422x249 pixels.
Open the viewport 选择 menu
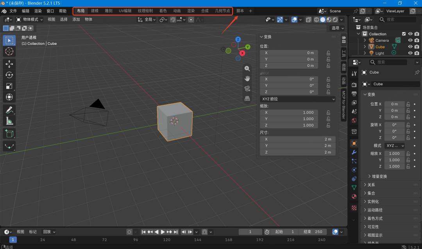tap(64, 20)
